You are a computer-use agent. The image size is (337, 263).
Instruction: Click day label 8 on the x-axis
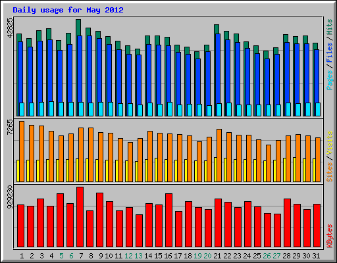[x=91, y=256]
